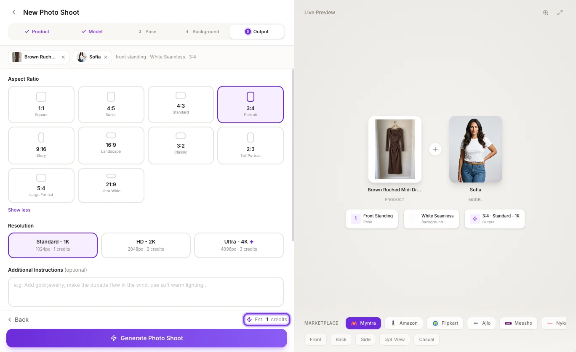This screenshot has width=576, height=352.
Task: Collapse aspect ratios with Show less
Action: [x=19, y=210]
